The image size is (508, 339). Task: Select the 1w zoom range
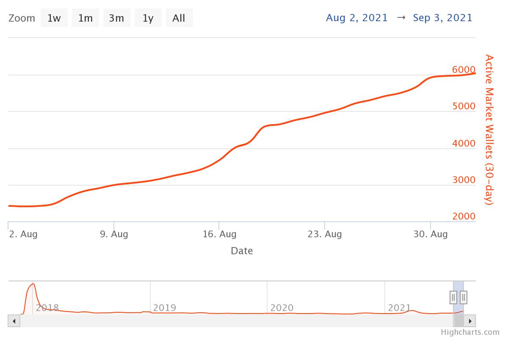[x=54, y=18]
